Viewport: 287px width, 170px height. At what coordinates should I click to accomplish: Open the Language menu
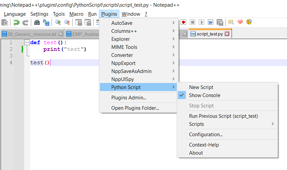pos(15,14)
